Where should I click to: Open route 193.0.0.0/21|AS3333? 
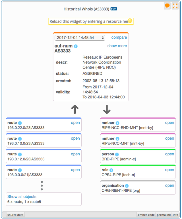point(75,170)
